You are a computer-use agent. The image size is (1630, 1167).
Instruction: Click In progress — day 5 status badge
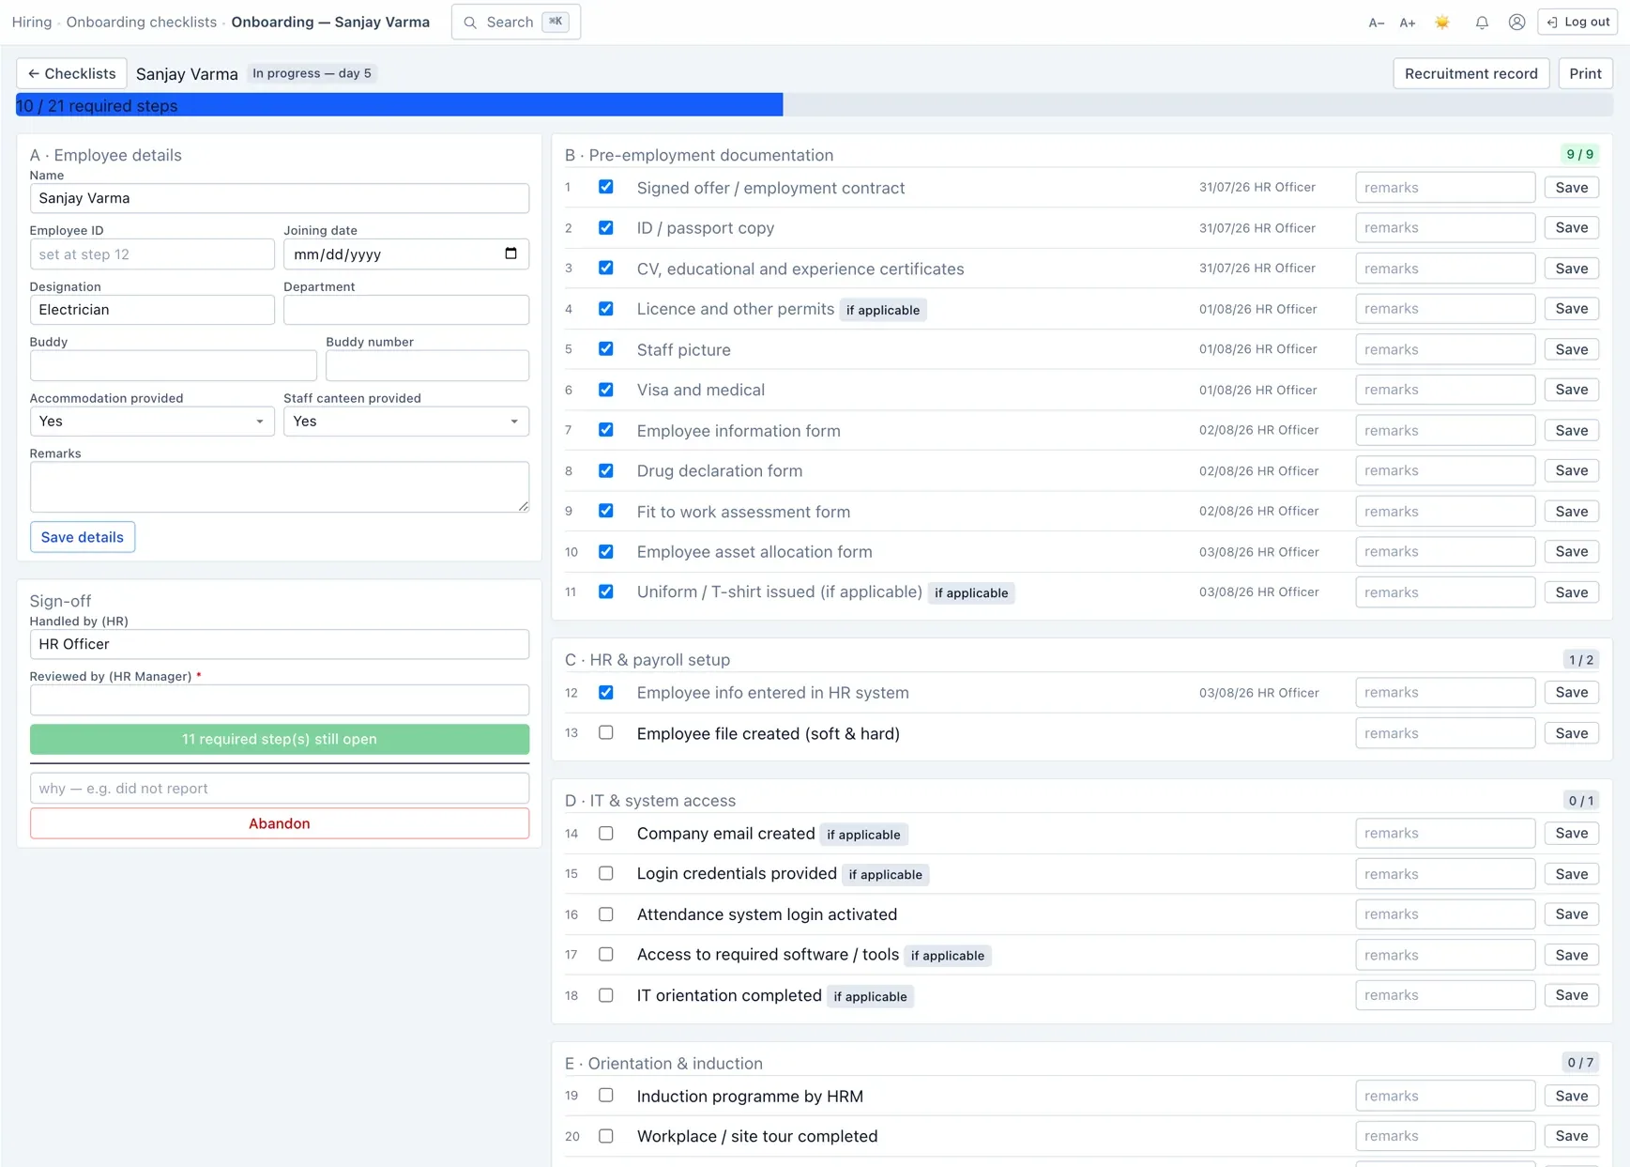coord(312,73)
